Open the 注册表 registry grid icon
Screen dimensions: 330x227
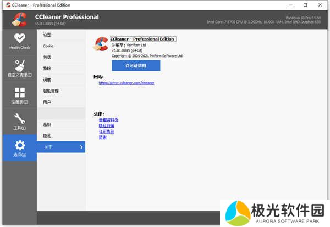point(19,92)
